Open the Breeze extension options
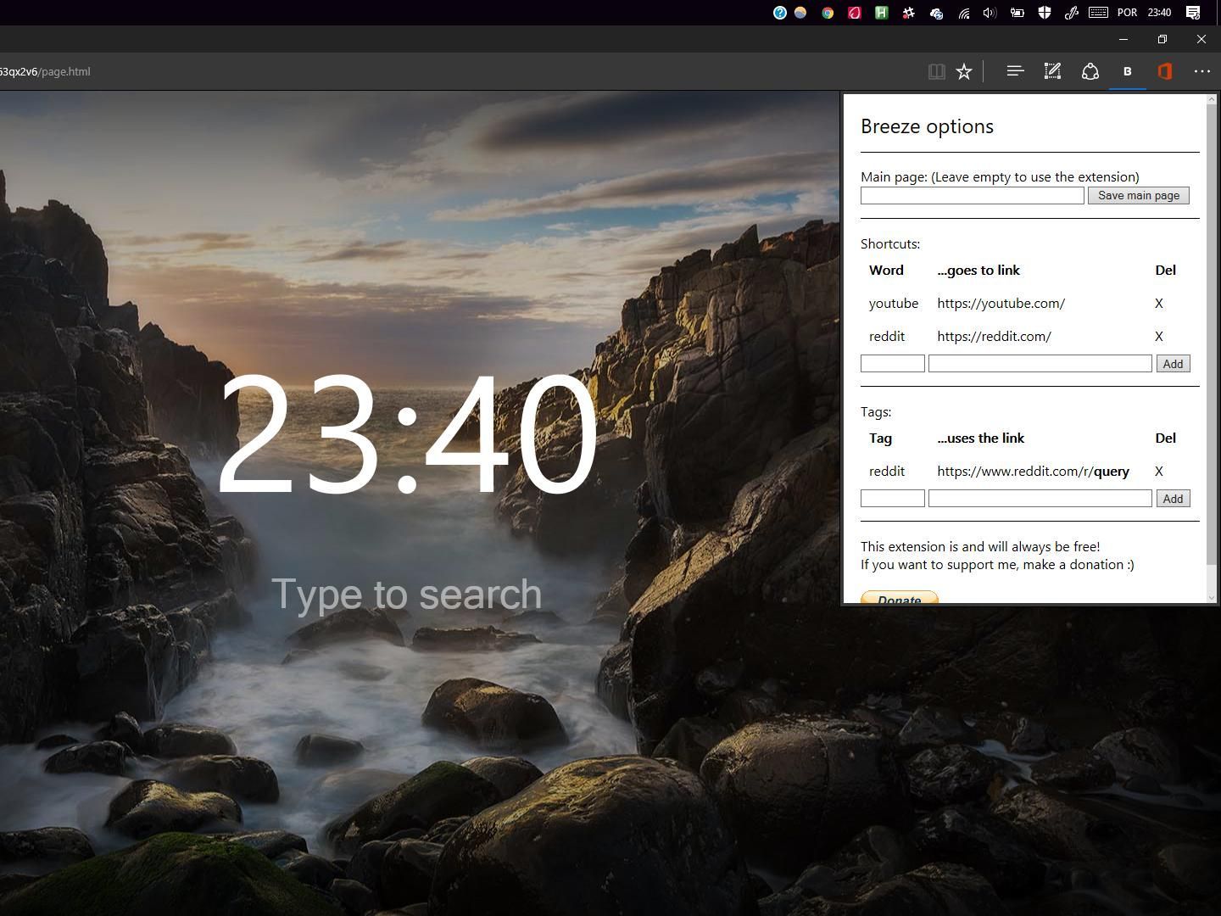This screenshot has width=1221, height=916. 1128,71
